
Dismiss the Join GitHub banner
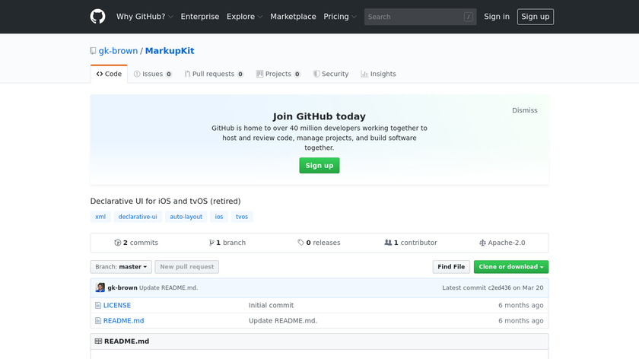524,110
